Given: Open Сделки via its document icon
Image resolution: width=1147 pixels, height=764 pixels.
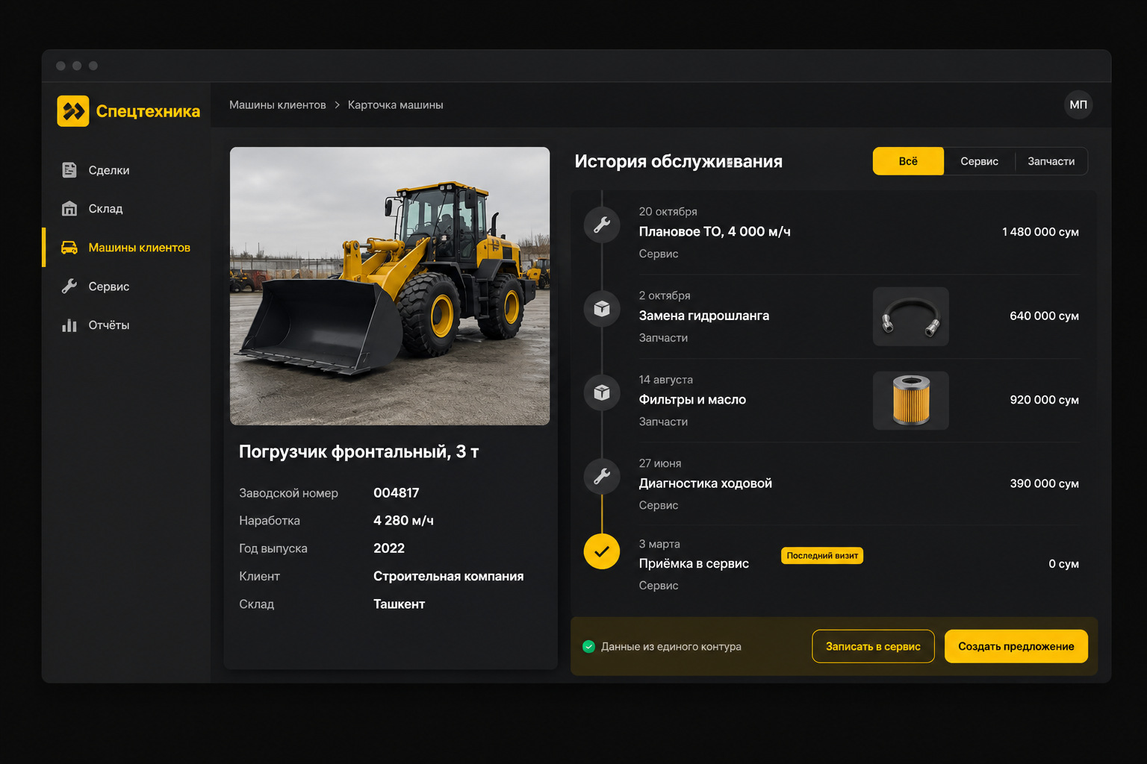Looking at the screenshot, I should pyautogui.click(x=69, y=170).
